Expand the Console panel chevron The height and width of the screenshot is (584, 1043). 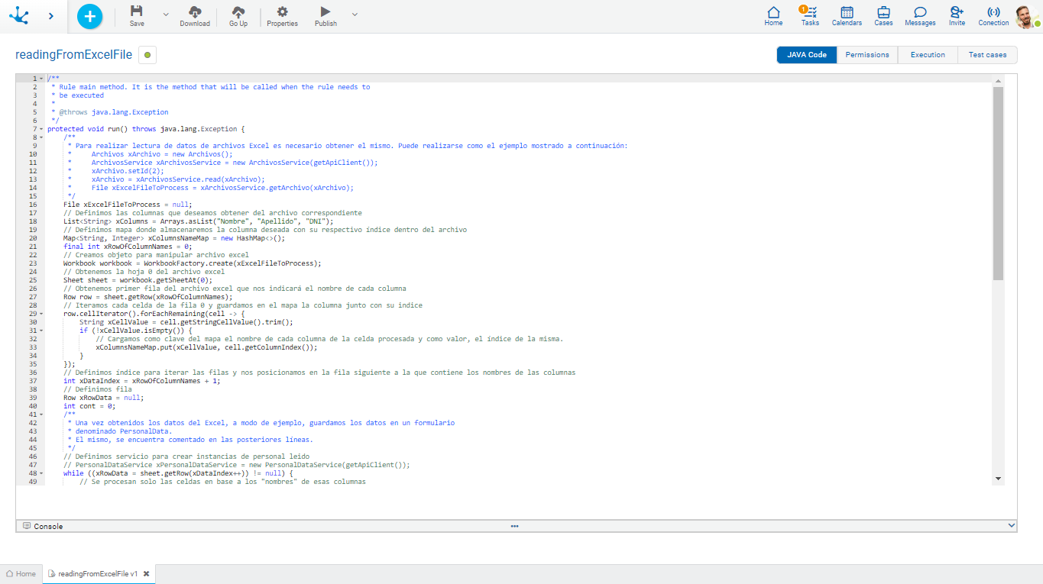1011,526
